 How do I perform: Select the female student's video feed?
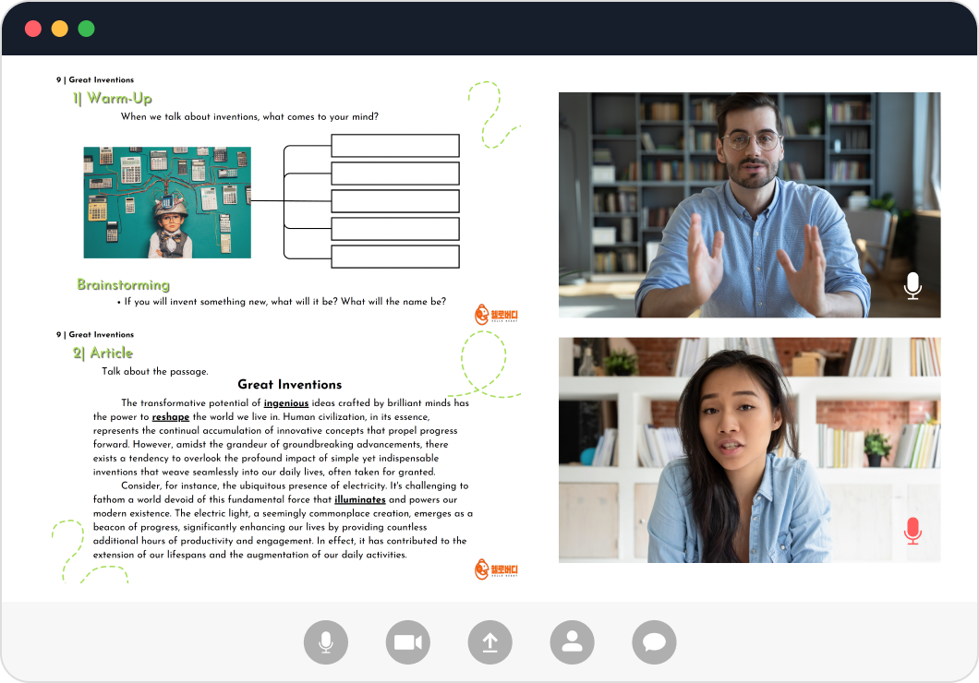749,449
